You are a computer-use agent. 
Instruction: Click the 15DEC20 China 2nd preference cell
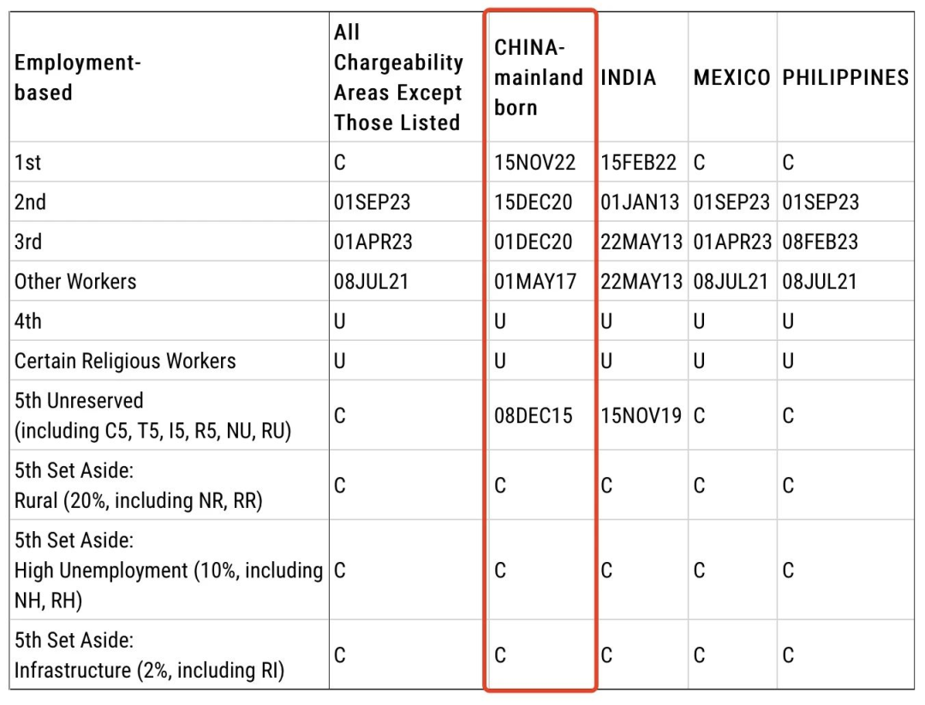tap(534, 202)
